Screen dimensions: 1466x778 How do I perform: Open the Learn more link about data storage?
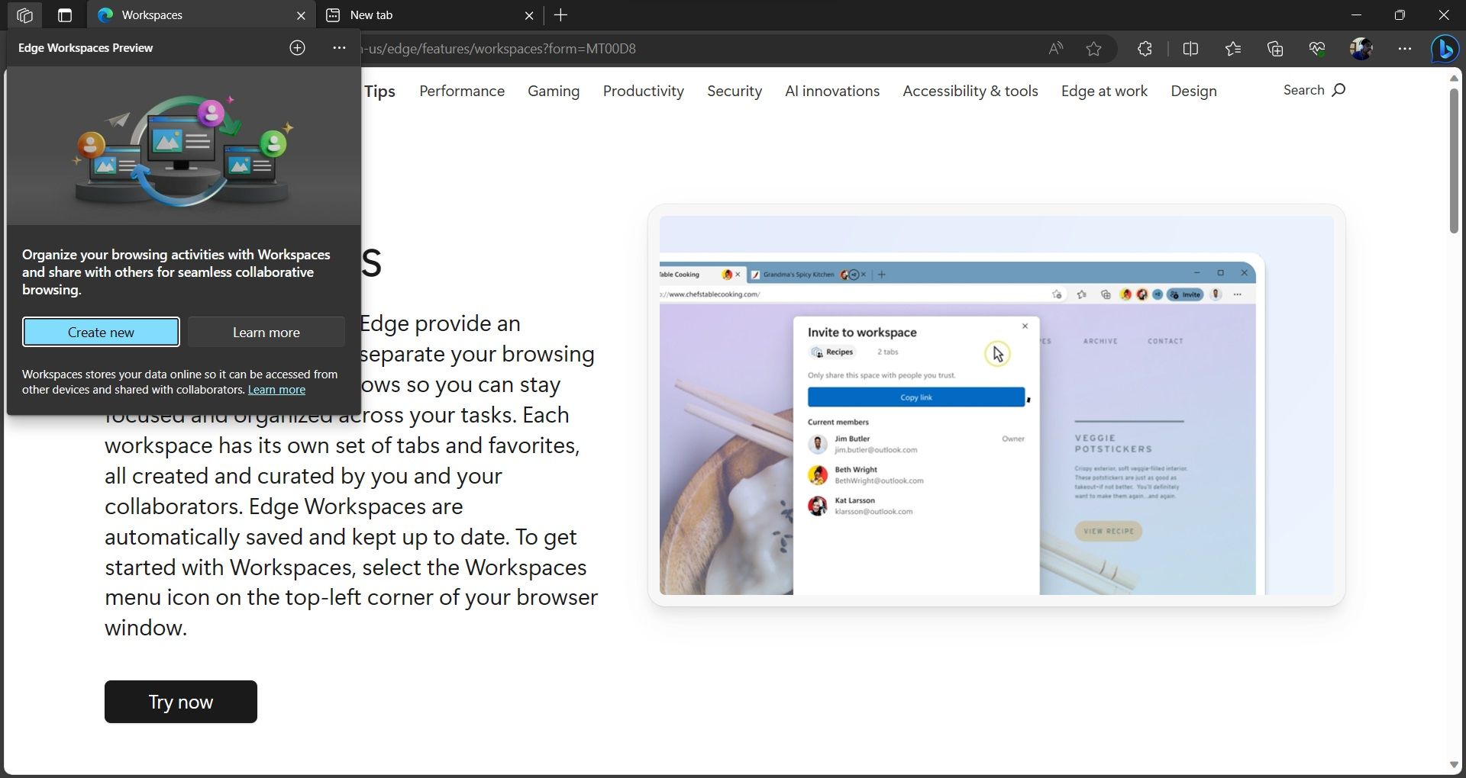[276, 389]
